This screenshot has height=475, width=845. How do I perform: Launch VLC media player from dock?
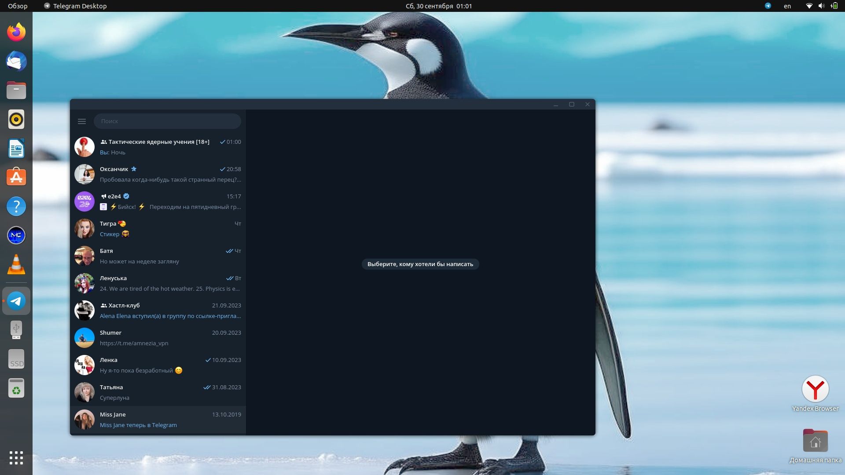pyautogui.click(x=16, y=264)
